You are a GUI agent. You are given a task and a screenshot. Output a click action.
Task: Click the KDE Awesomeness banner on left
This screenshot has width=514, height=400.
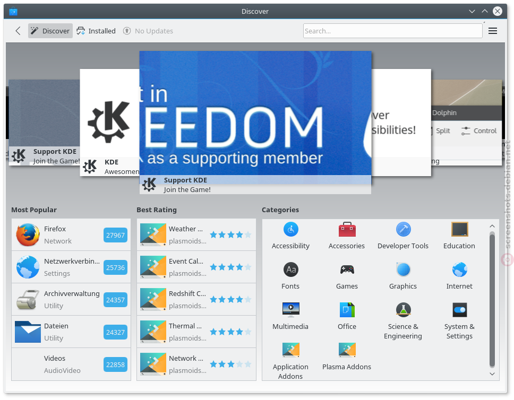(x=110, y=122)
